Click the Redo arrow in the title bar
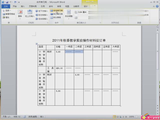 15,2
